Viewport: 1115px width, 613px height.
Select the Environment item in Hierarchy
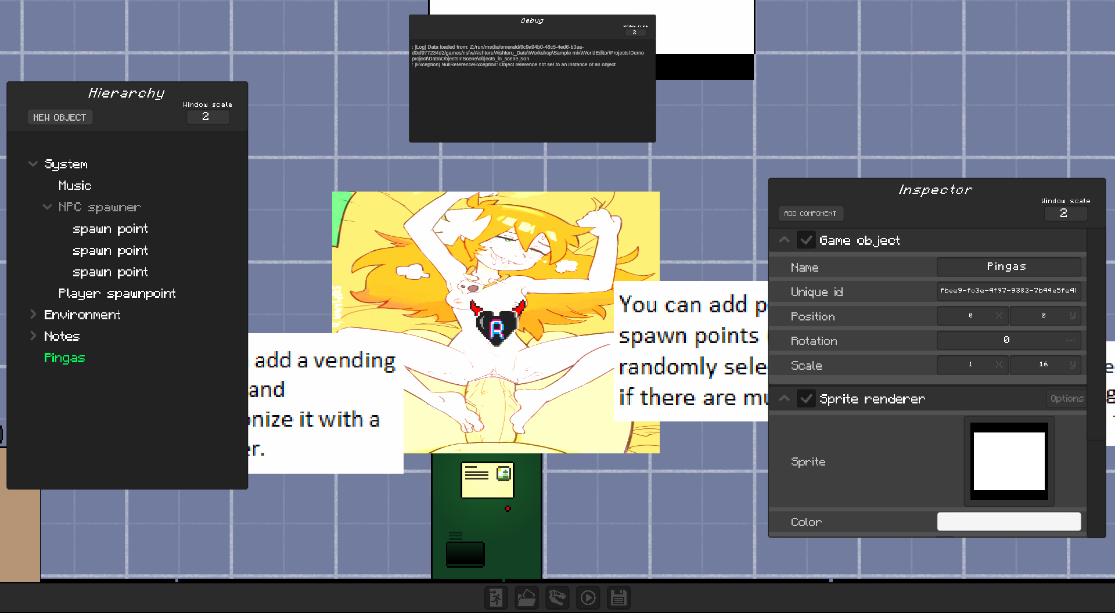coord(82,315)
